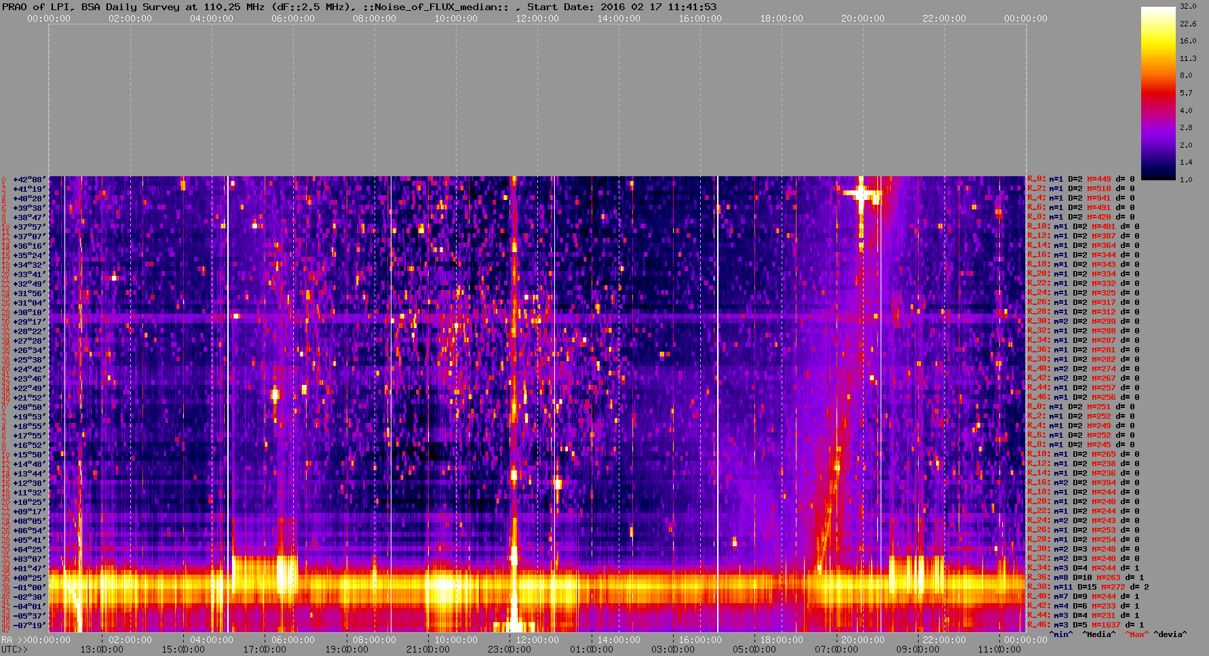Click the 1.0 value on color scale
This screenshot has height=656, width=1209.
coord(1186,180)
